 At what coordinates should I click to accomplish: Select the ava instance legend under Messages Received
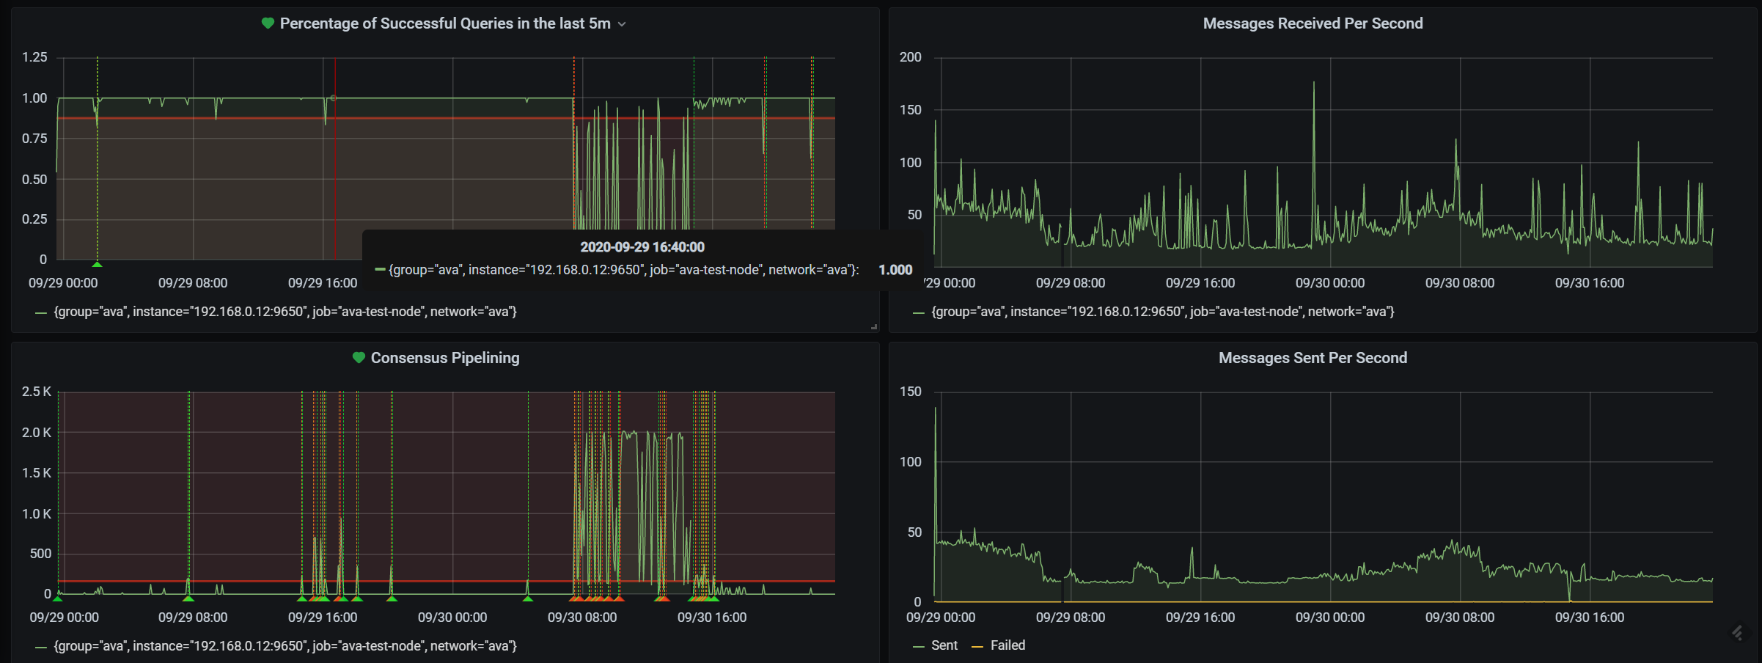click(x=1161, y=311)
